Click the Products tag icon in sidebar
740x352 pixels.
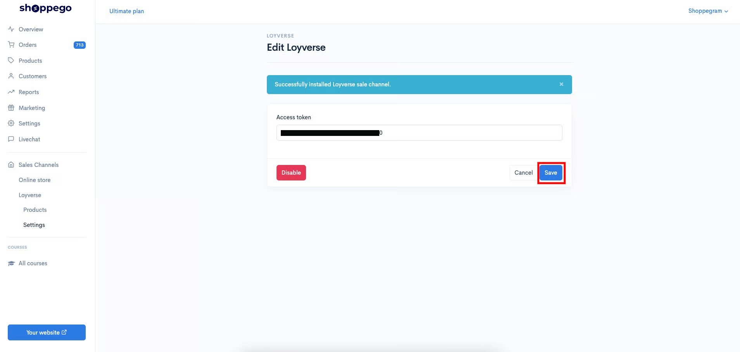(x=11, y=60)
